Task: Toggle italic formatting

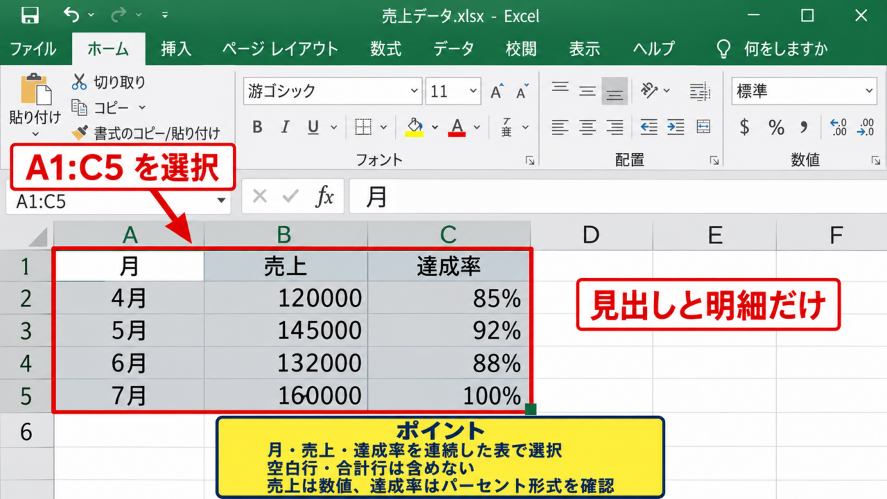Action: [285, 127]
